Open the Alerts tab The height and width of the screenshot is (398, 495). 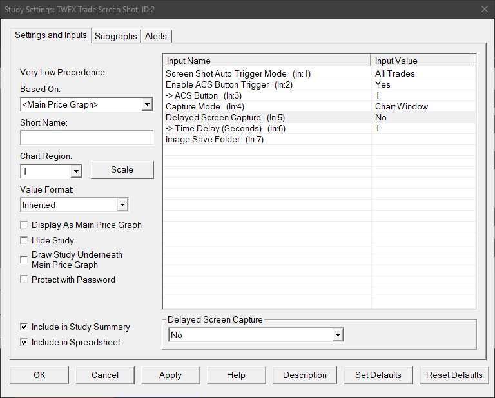(x=156, y=37)
